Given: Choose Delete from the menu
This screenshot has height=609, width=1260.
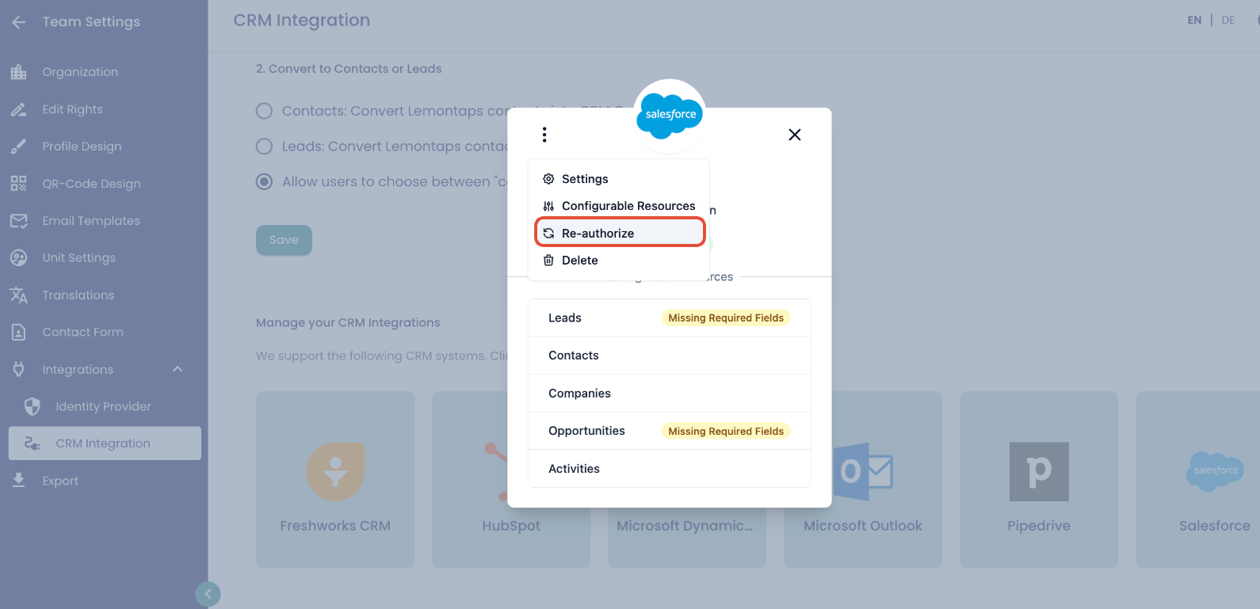Looking at the screenshot, I should pos(619,261).
